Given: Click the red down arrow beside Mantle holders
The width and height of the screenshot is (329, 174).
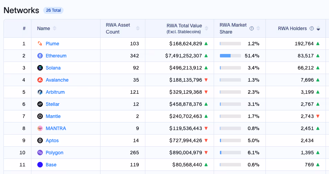Looking at the screenshot, I should (318, 116).
